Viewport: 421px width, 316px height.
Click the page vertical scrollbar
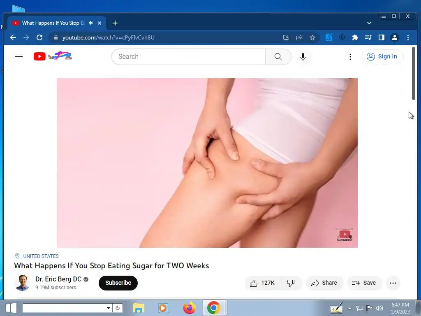[x=414, y=73]
